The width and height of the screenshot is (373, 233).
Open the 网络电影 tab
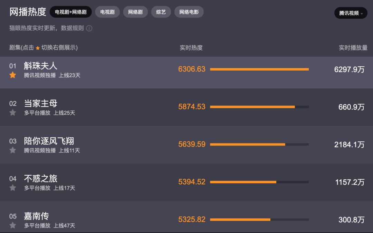(x=189, y=12)
